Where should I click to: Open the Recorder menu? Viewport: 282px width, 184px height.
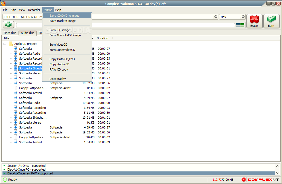tap(34, 10)
